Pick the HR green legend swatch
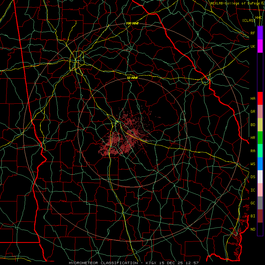The image size is (265, 265). click(260, 138)
